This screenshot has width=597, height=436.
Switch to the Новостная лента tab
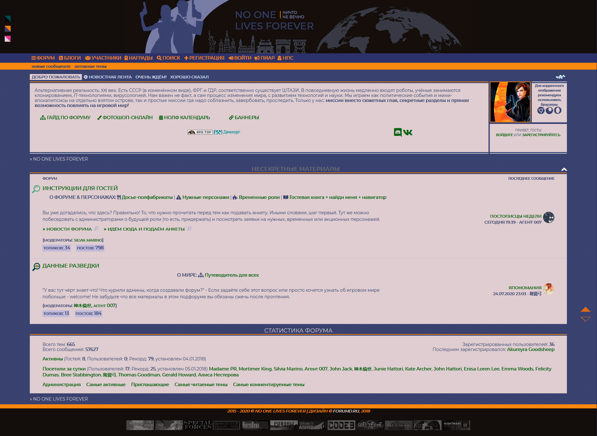(108, 77)
